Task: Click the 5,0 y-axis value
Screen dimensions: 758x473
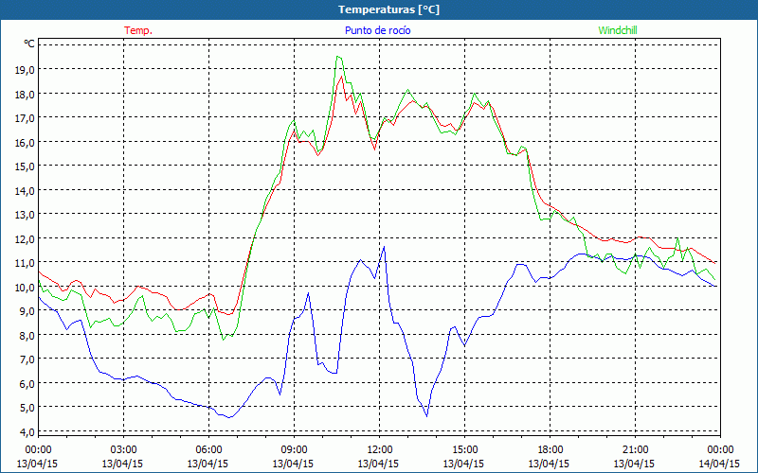Action: pos(27,408)
